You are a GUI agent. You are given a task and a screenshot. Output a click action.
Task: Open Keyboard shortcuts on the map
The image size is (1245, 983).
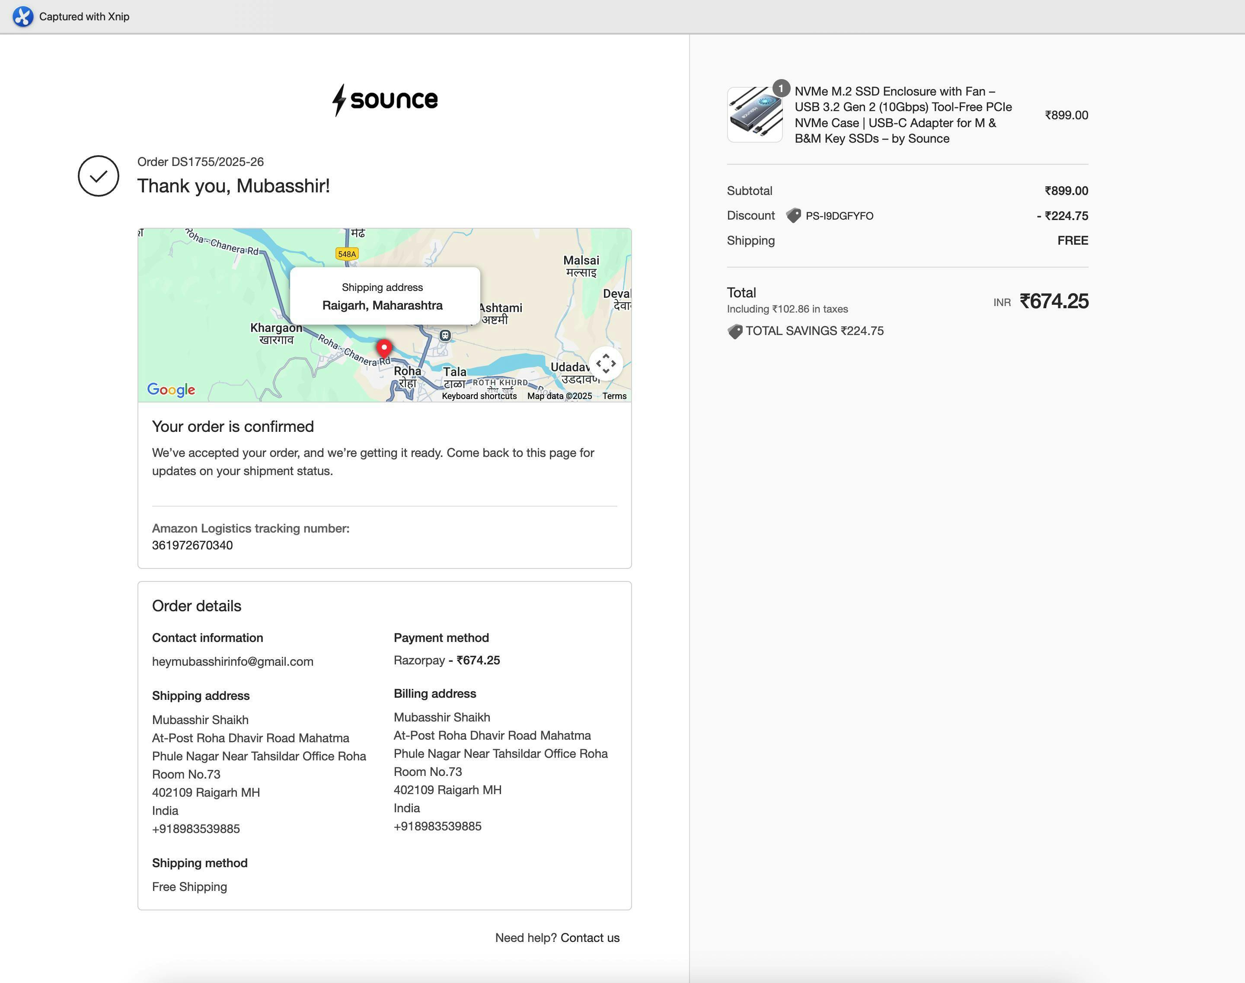pyautogui.click(x=479, y=396)
